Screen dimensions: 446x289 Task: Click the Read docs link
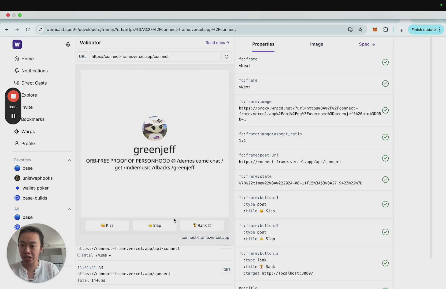pos(217,43)
